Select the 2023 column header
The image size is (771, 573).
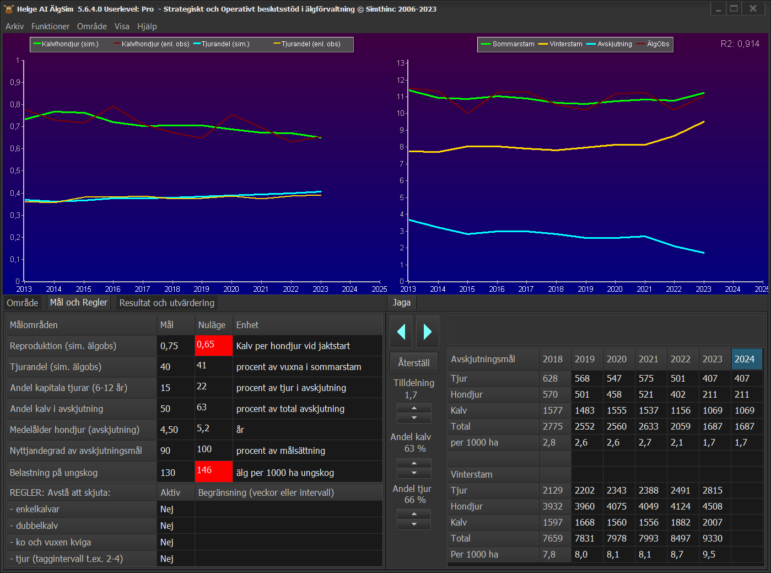715,359
